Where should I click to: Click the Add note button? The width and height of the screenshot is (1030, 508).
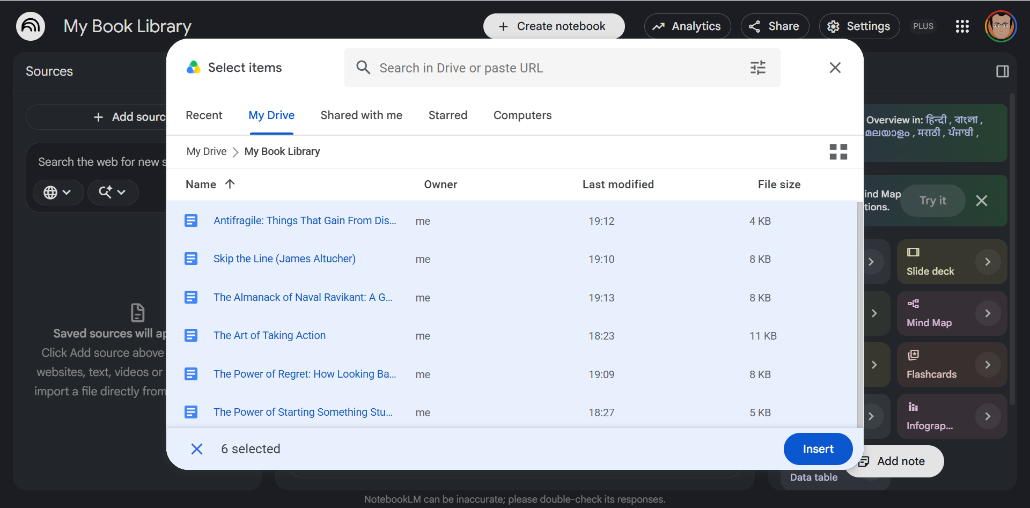[x=894, y=461]
